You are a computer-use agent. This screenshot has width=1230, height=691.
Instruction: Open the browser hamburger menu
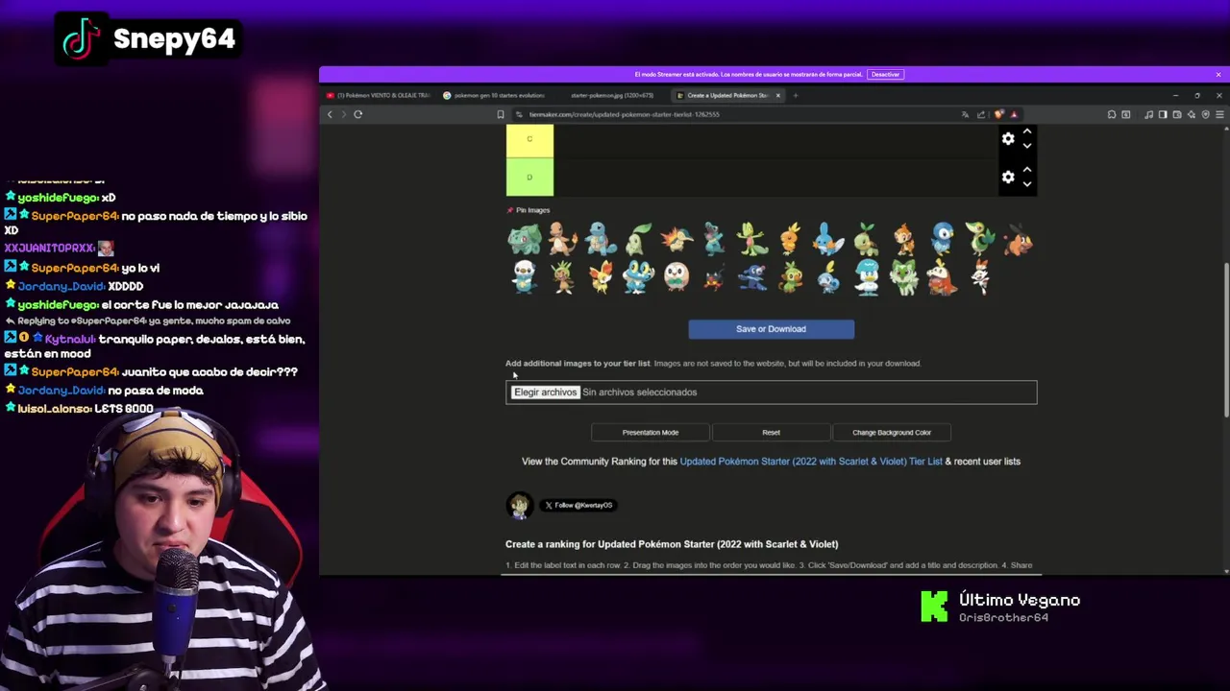click(x=1219, y=114)
